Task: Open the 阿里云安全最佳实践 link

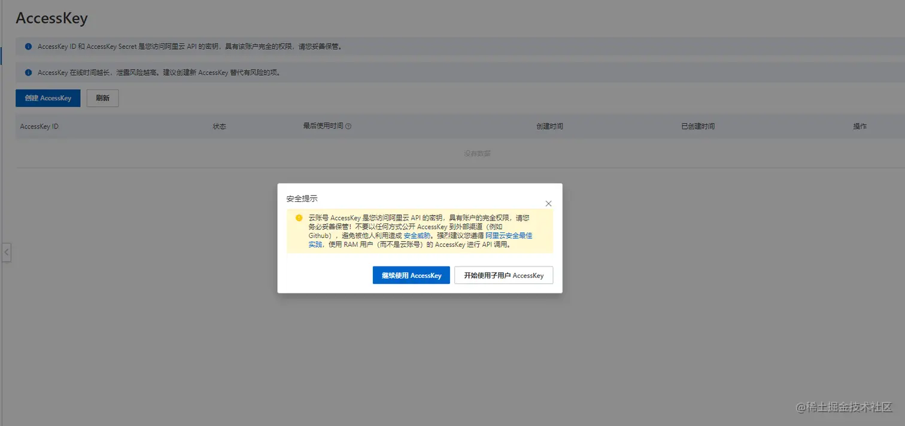Action: [509, 235]
